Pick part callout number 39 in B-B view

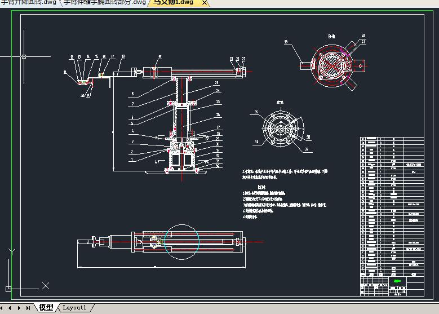[286, 42]
